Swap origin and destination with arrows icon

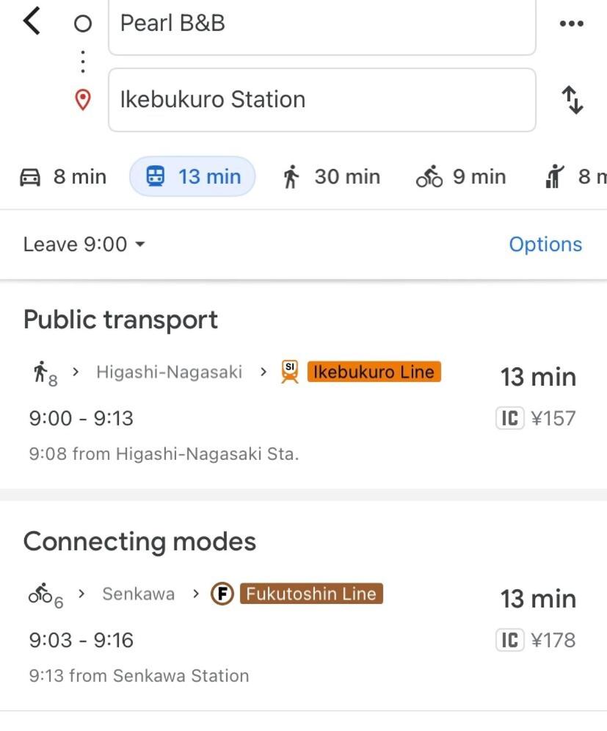coord(572,99)
